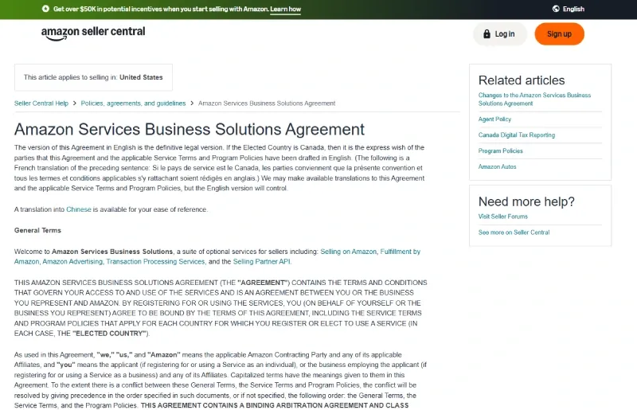Screen dimensions: 637x410
Task: Open the Agent Policy related article
Action: [x=494, y=119]
